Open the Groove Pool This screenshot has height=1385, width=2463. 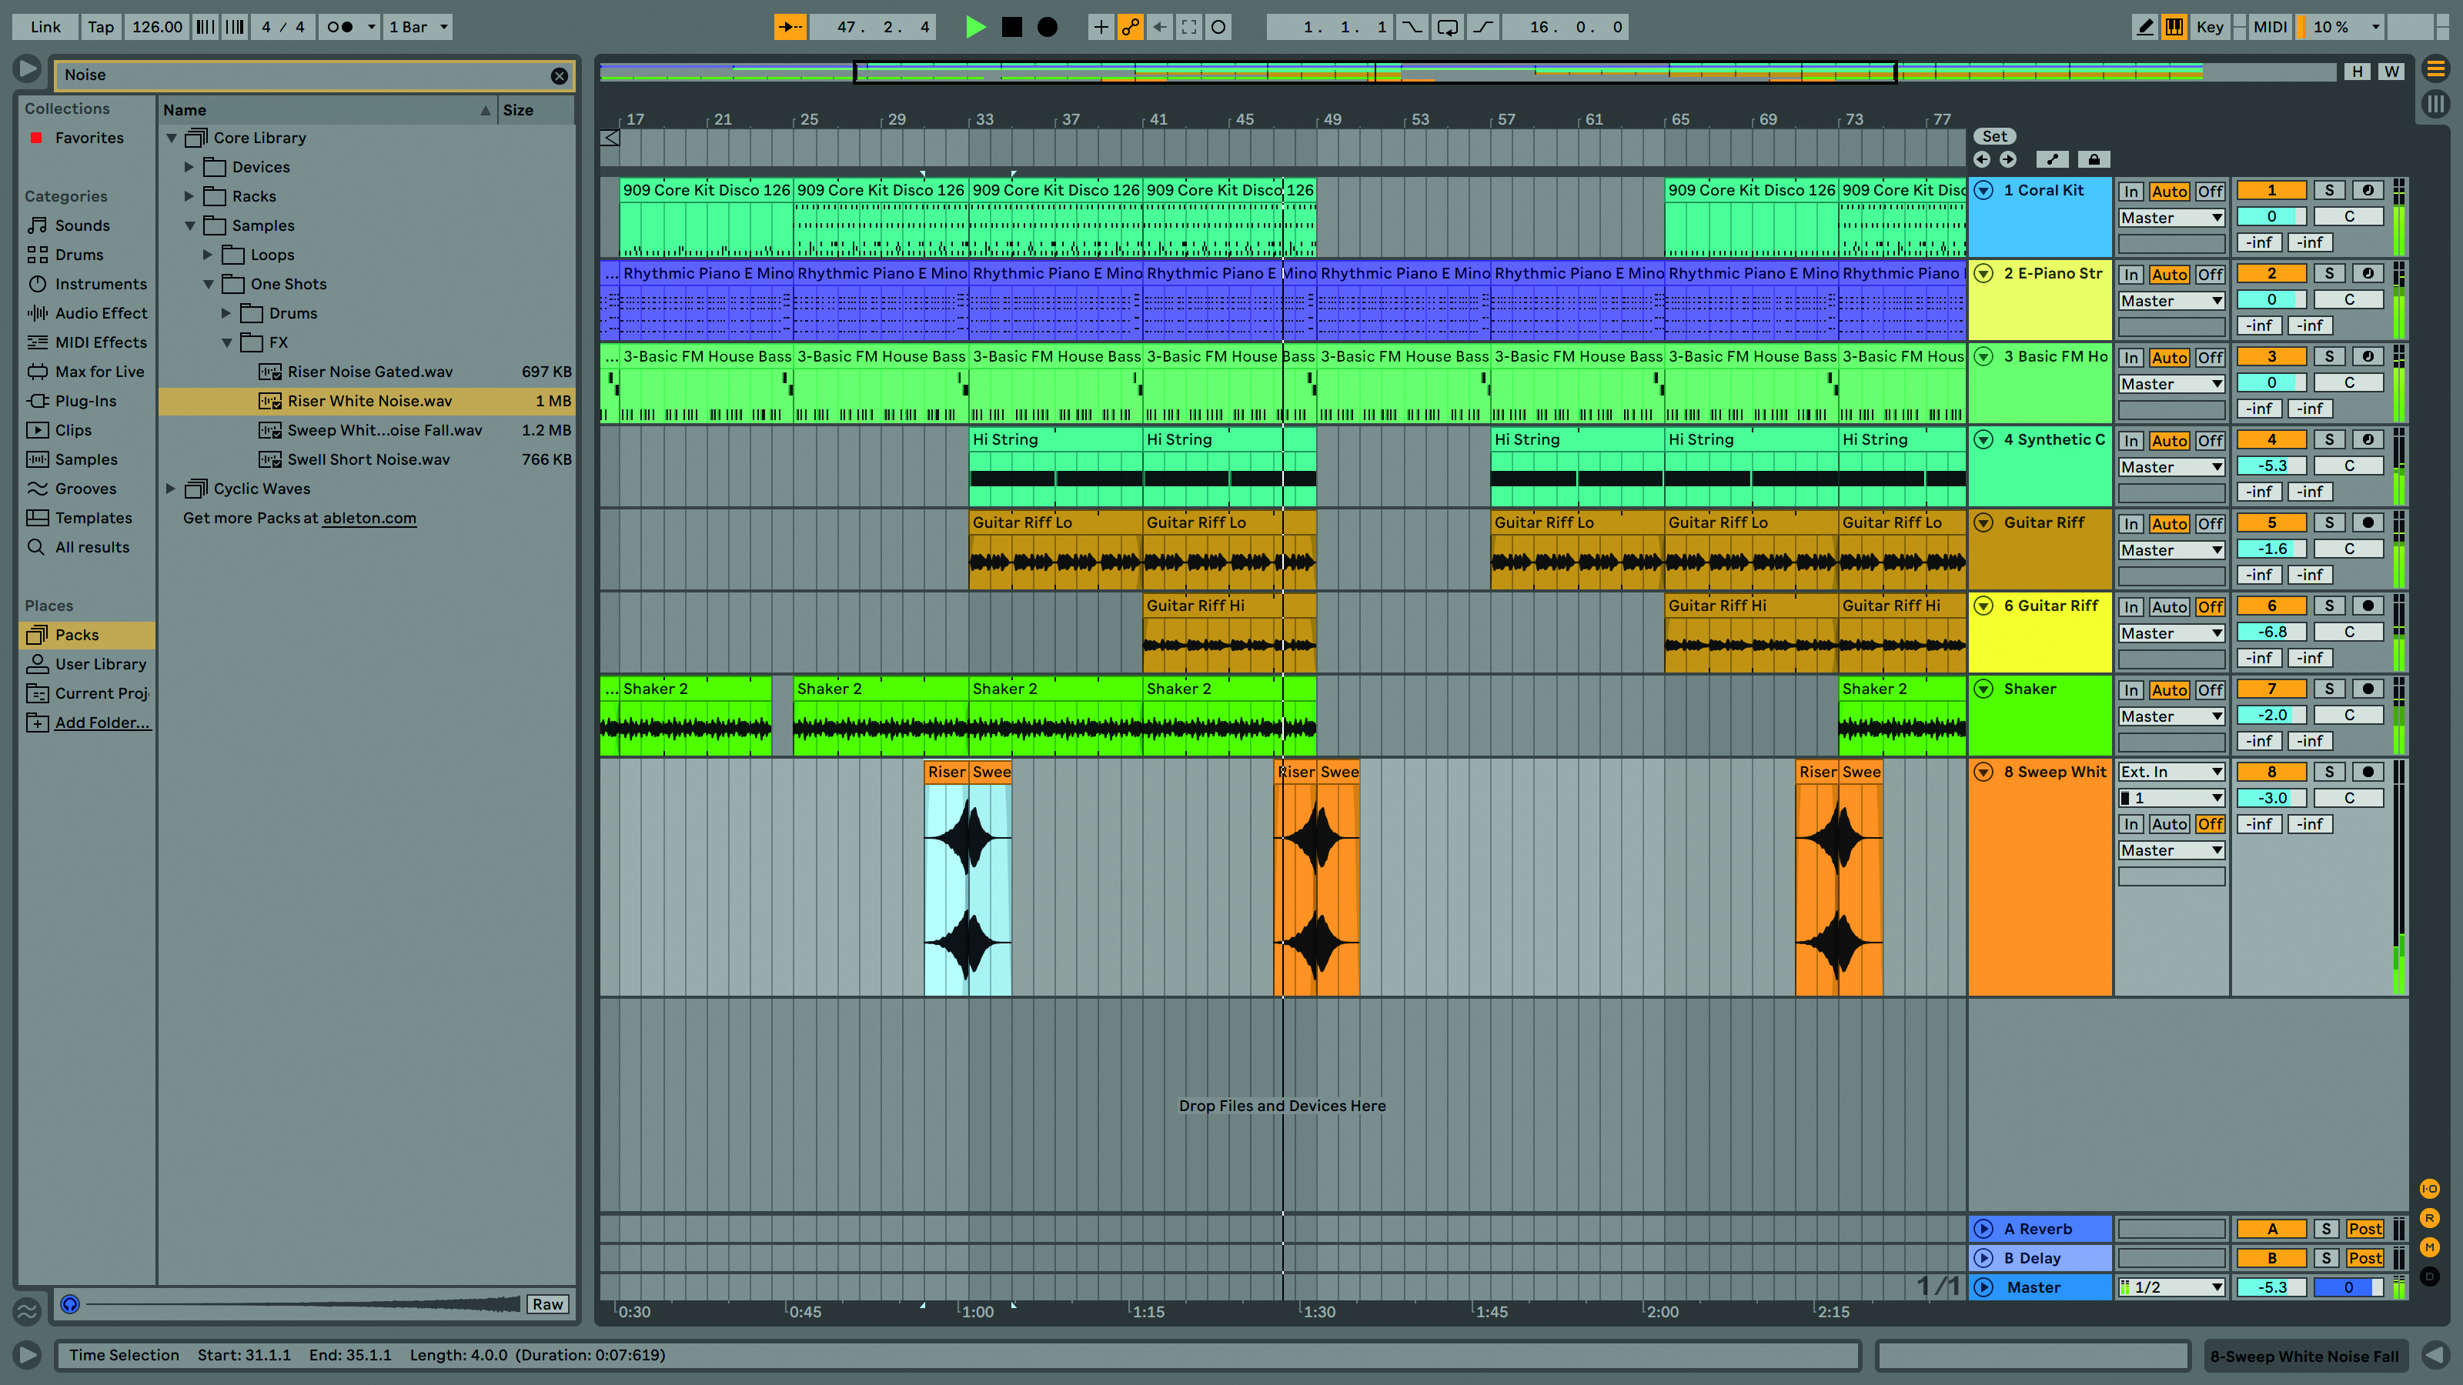(x=27, y=1310)
